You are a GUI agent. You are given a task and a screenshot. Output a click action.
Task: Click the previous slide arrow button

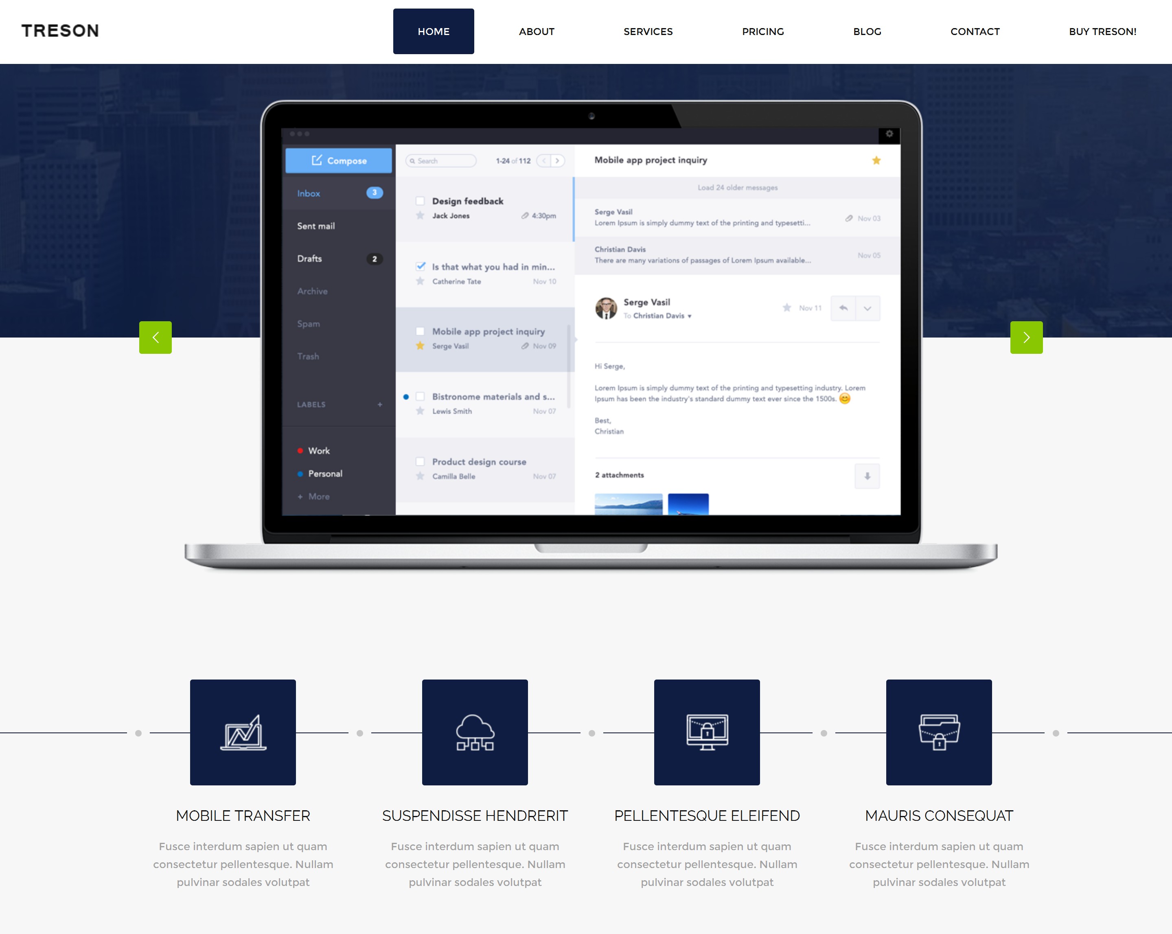tap(156, 338)
